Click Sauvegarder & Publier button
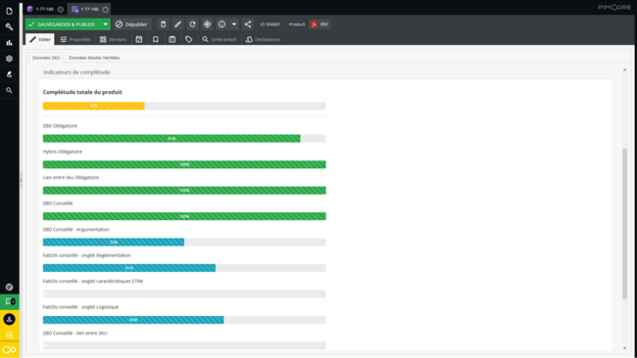Viewport: 637px width, 358px height. [63, 24]
